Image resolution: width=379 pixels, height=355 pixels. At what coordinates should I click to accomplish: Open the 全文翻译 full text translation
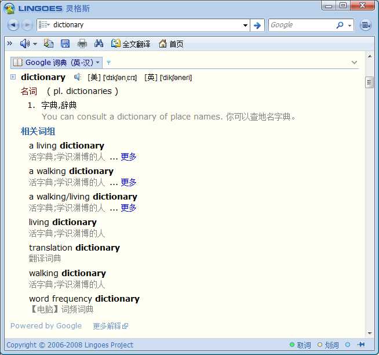(131, 44)
